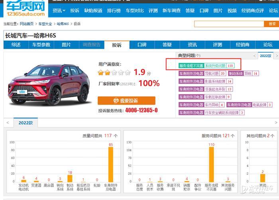Image resolution: width=279 pixels, height=200 pixels.
Task: Click left arrow of chart year tabs
Action: point(8,123)
